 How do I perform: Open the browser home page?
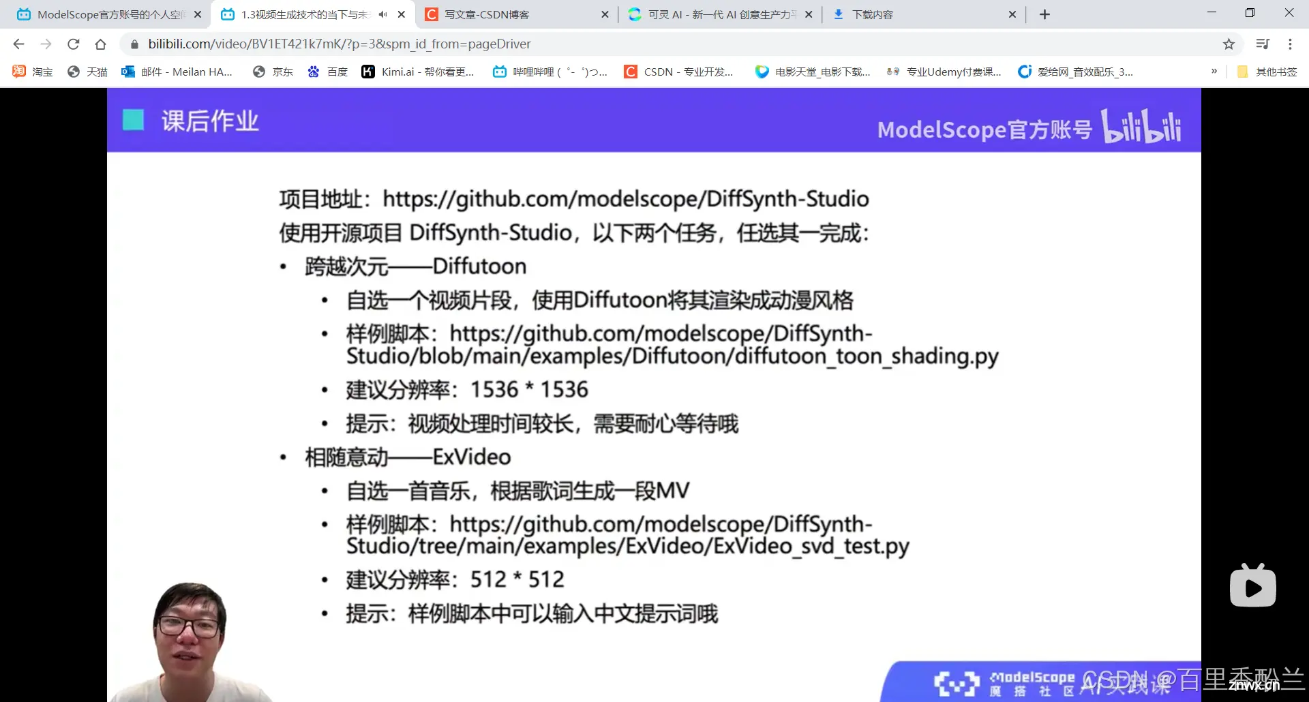(101, 44)
